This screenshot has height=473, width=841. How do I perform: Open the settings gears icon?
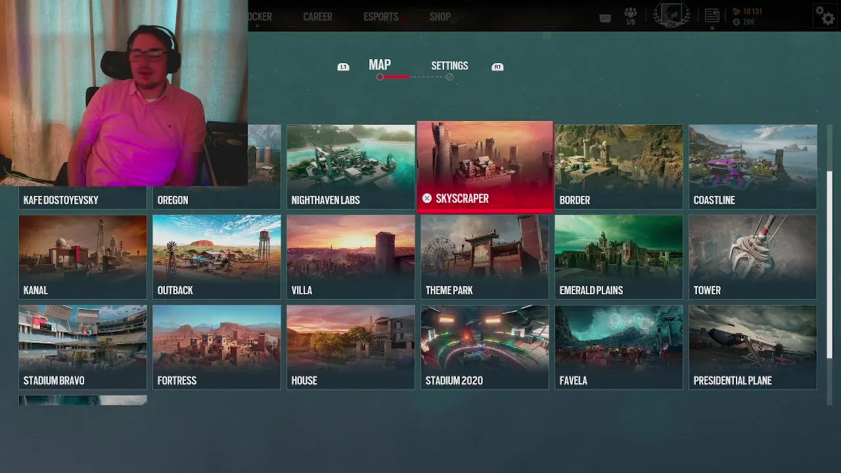(x=825, y=15)
